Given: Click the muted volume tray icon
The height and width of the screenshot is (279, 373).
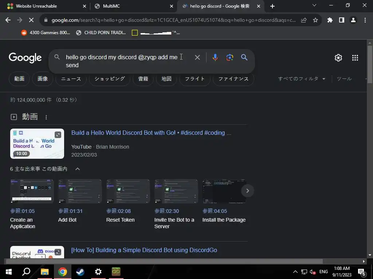Looking at the screenshot, I should [x=313, y=272].
